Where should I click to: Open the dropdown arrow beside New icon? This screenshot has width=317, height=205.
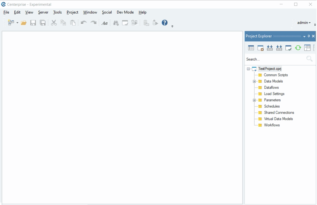tap(18, 23)
